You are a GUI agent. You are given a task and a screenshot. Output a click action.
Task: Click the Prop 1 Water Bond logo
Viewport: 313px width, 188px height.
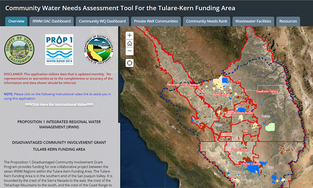click(59, 49)
